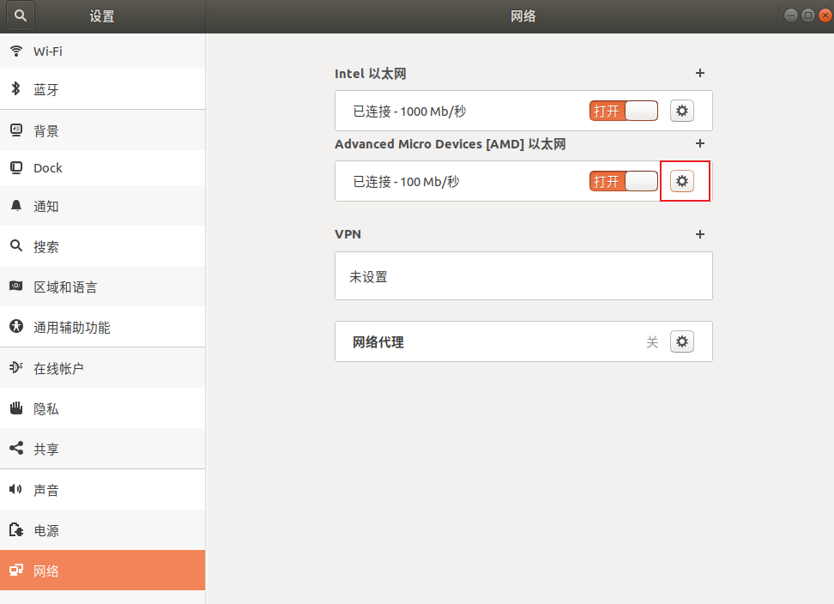Click the Bluetooth icon
Image resolution: width=834 pixels, height=604 pixels.
tap(16, 88)
